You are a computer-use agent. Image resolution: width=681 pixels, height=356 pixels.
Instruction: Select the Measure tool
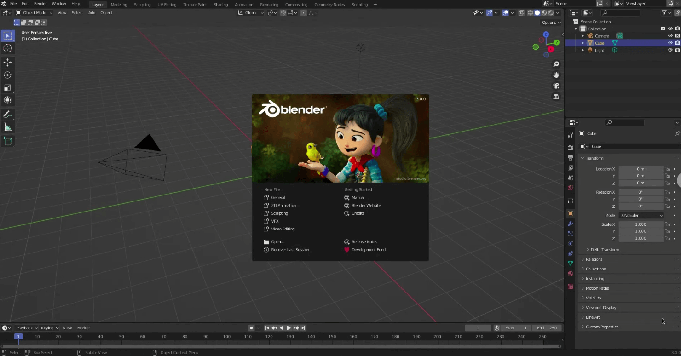point(7,127)
